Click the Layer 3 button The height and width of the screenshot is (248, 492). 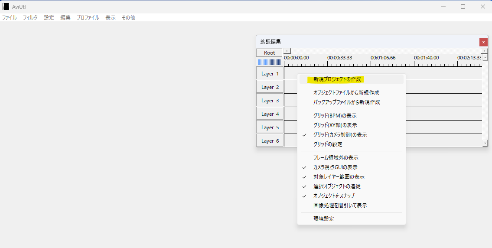270,101
